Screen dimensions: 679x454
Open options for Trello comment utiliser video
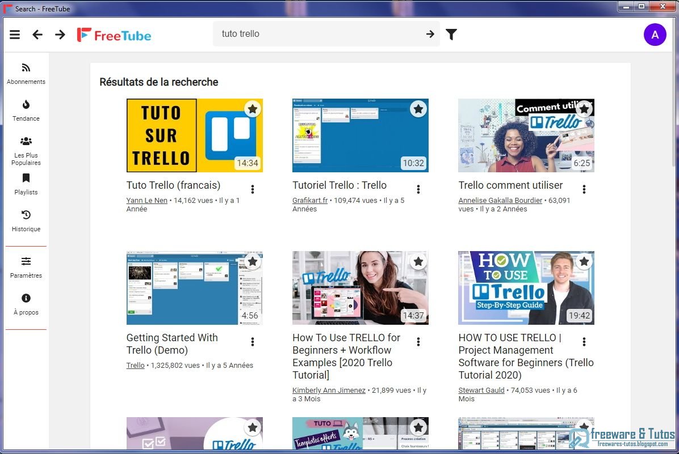click(x=584, y=189)
